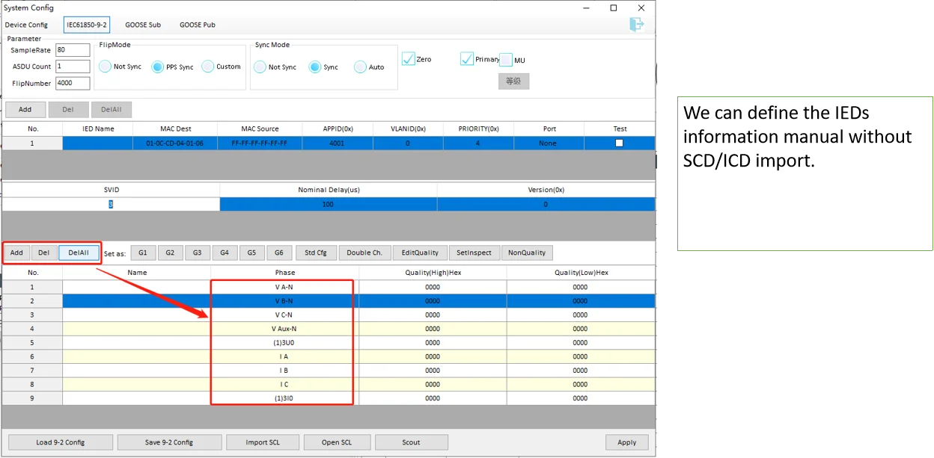
Task: Select Not Sync under FlipMode
Action: [120, 66]
